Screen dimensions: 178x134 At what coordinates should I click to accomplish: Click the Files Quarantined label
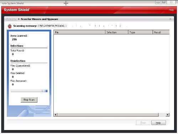(x=20, y=66)
